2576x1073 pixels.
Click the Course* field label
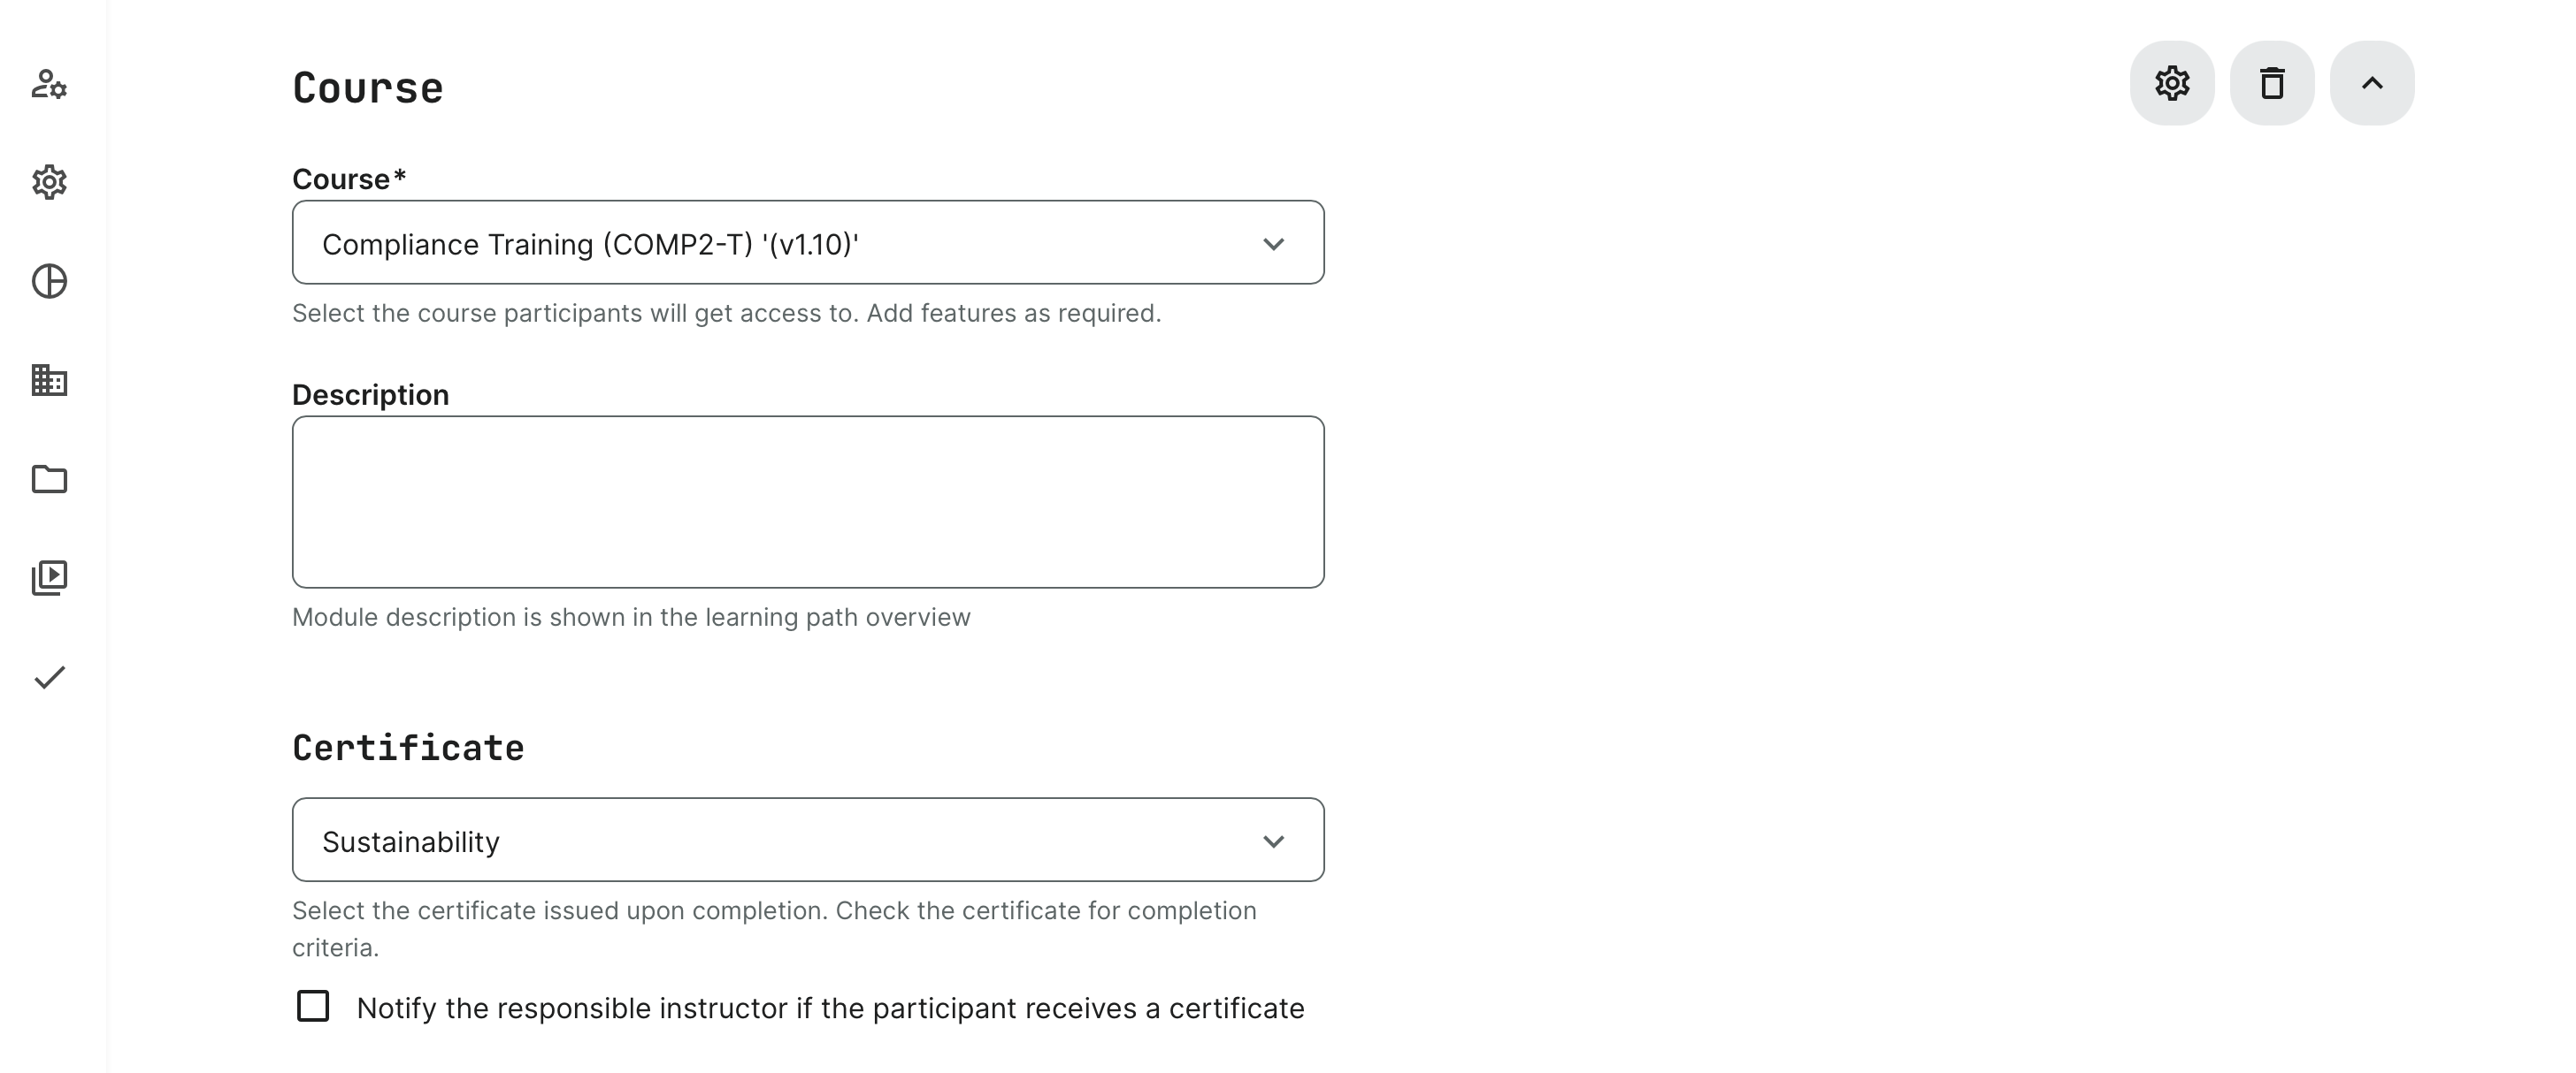click(x=348, y=179)
